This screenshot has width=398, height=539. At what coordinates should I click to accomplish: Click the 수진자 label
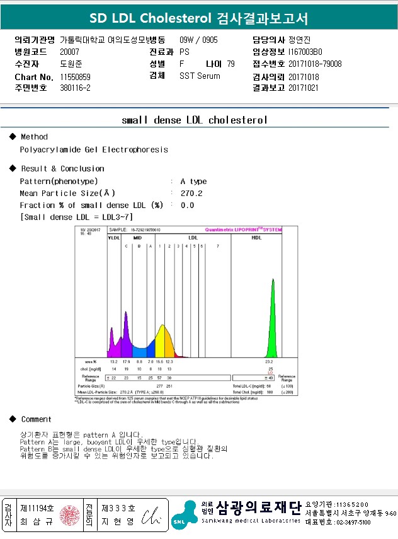coord(27,64)
